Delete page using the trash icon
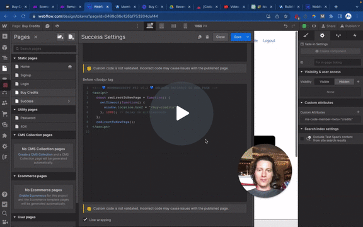363x227 pixels. [207, 37]
